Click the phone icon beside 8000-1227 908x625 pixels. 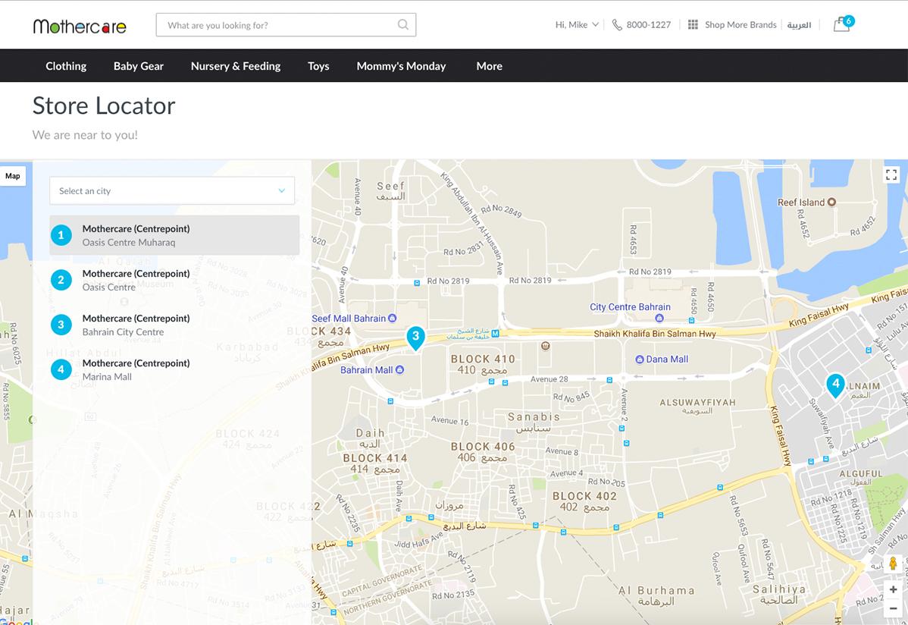(617, 25)
